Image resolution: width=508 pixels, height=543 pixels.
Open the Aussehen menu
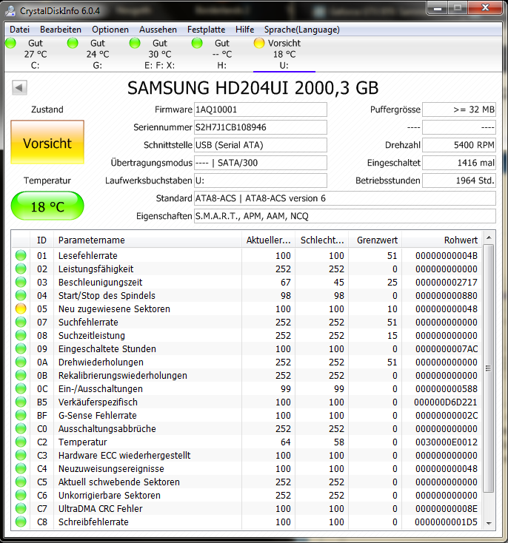coord(158,30)
